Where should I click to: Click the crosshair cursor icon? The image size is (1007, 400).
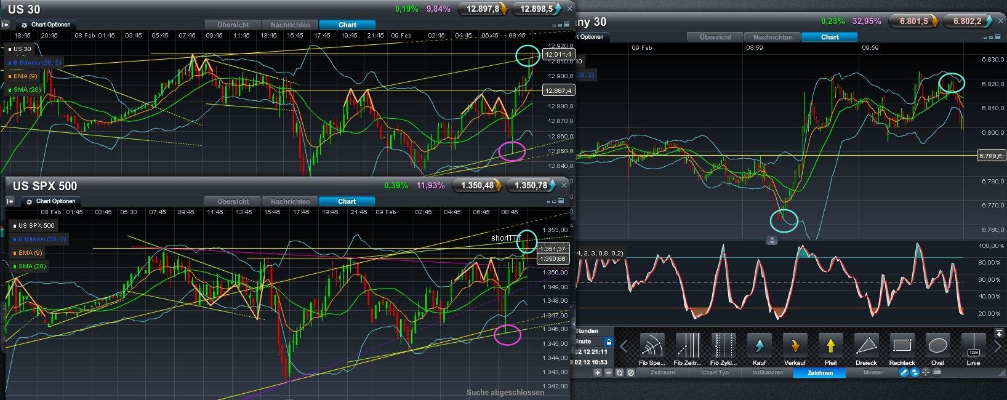coord(925,372)
